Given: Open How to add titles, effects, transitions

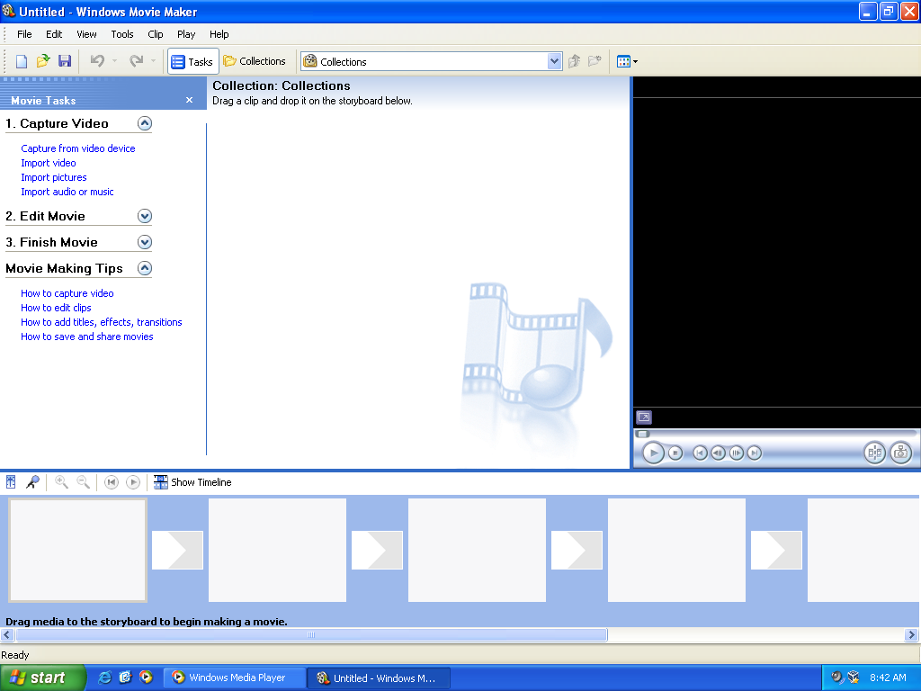Looking at the screenshot, I should (x=101, y=322).
